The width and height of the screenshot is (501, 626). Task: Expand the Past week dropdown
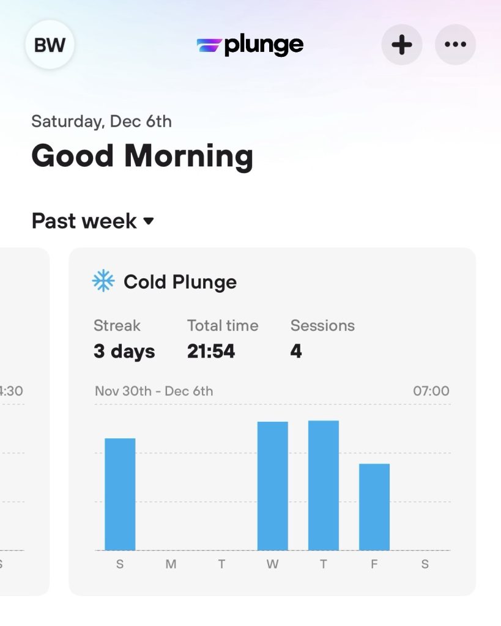(92, 221)
